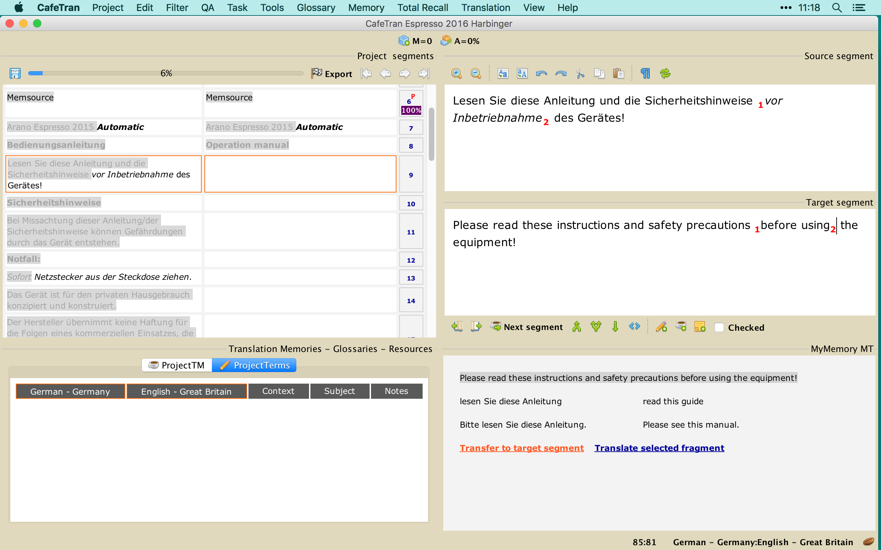Click the 6% project progress bar

click(x=166, y=74)
